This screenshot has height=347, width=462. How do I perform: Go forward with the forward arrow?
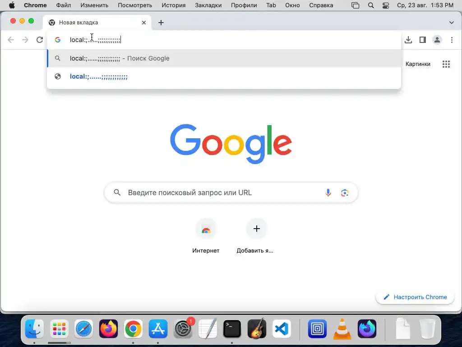click(x=25, y=40)
